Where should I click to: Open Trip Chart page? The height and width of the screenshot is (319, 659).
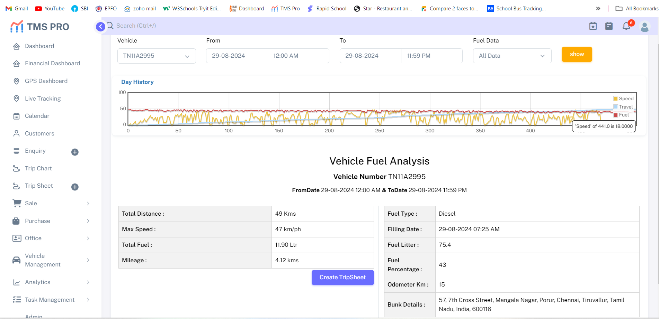(x=38, y=168)
